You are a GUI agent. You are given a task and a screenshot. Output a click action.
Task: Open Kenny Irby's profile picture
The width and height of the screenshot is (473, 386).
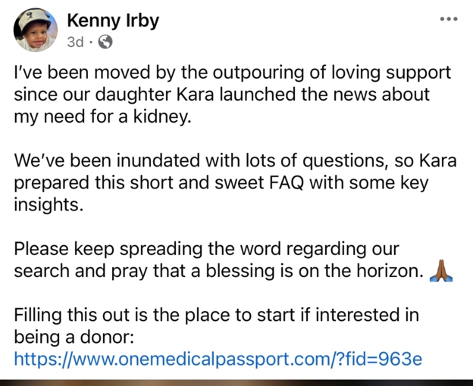click(x=36, y=30)
